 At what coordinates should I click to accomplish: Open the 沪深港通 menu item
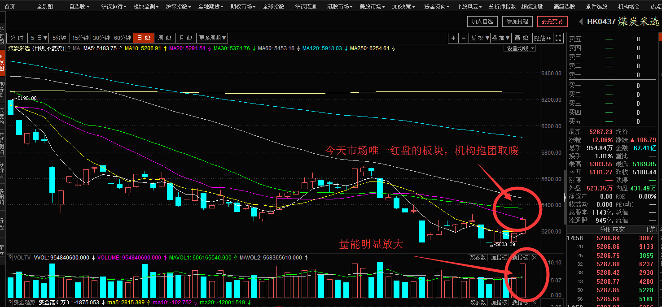click(306, 7)
